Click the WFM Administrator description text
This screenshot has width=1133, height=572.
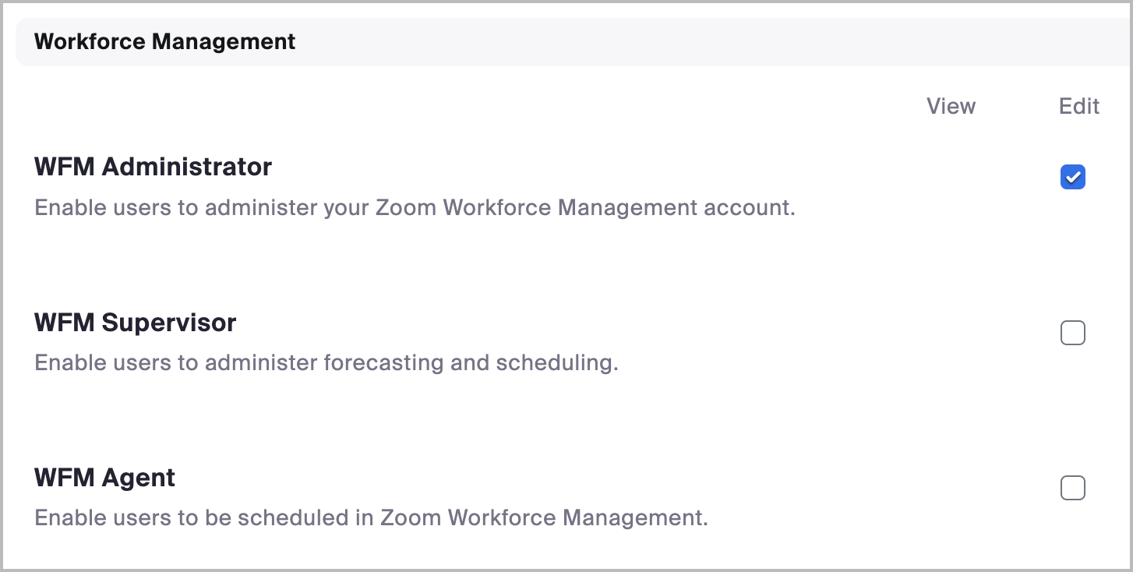tap(415, 208)
